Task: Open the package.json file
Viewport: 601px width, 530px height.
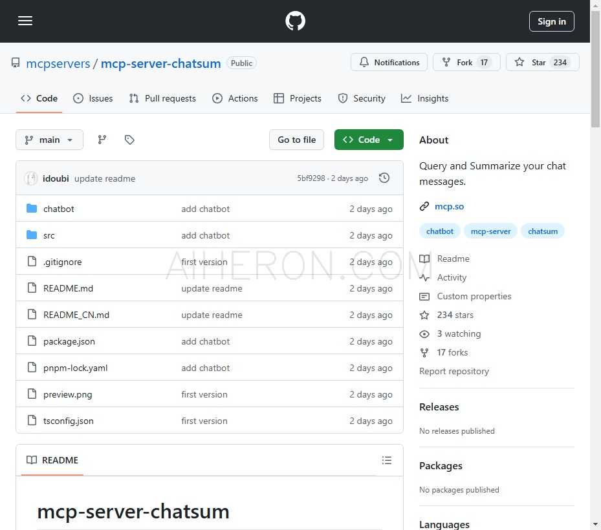Action: 69,341
